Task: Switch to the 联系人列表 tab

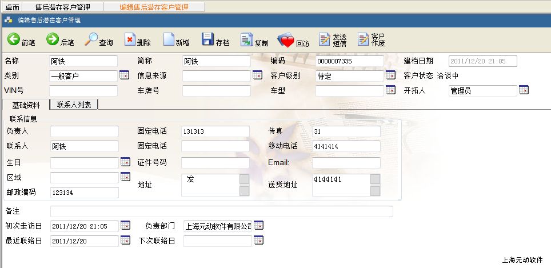Action: [x=74, y=104]
